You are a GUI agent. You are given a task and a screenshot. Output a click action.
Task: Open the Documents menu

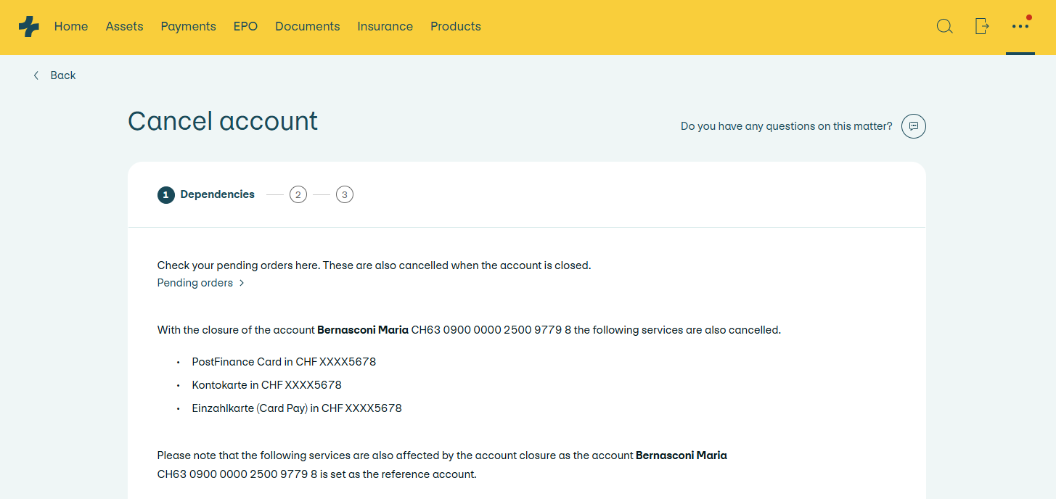(308, 26)
